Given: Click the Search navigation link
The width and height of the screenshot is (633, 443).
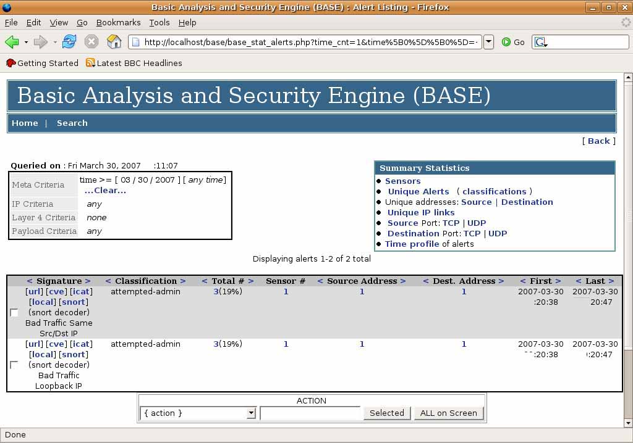Looking at the screenshot, I should pyautogui.click(x=72, y=123).
